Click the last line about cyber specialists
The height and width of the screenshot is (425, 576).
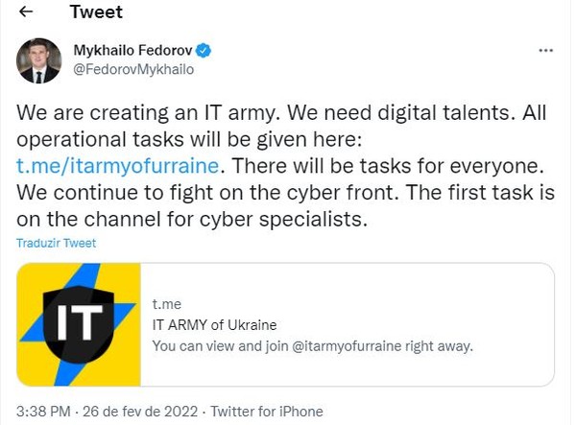click(192, 220)
